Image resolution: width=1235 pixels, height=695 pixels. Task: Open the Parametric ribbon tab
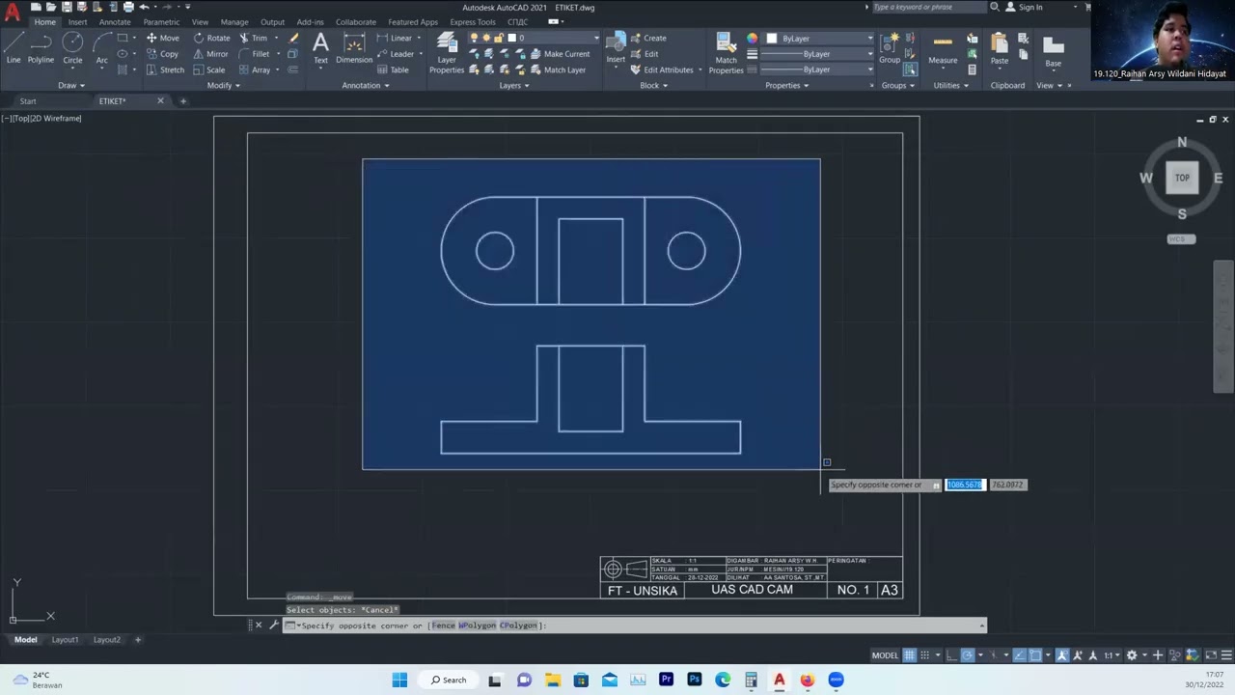tap(161, 21)
